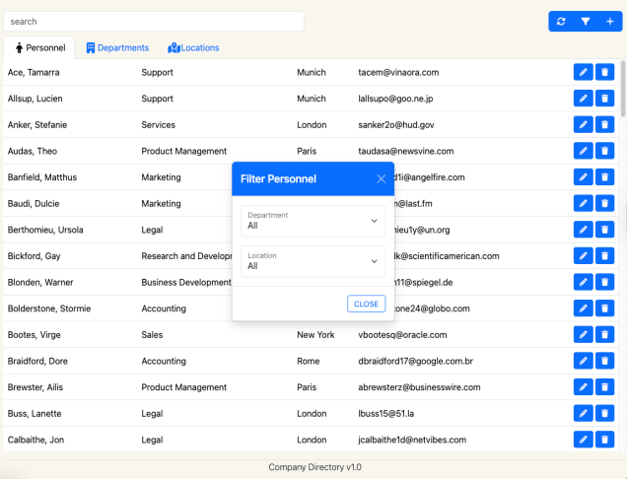Delete the Buss, Lanette entry
627x479 pixels.
[x=604, y=413]
